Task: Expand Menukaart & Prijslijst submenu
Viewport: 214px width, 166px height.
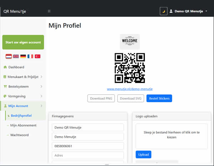Action: click(23, 77)
